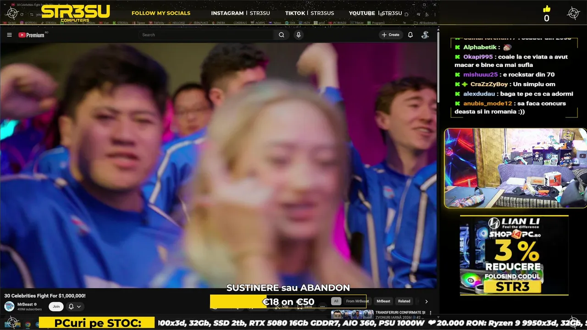The image size is (587, 330).
Task: Open the ProgramG bookmark
Action: click(376, 22)
